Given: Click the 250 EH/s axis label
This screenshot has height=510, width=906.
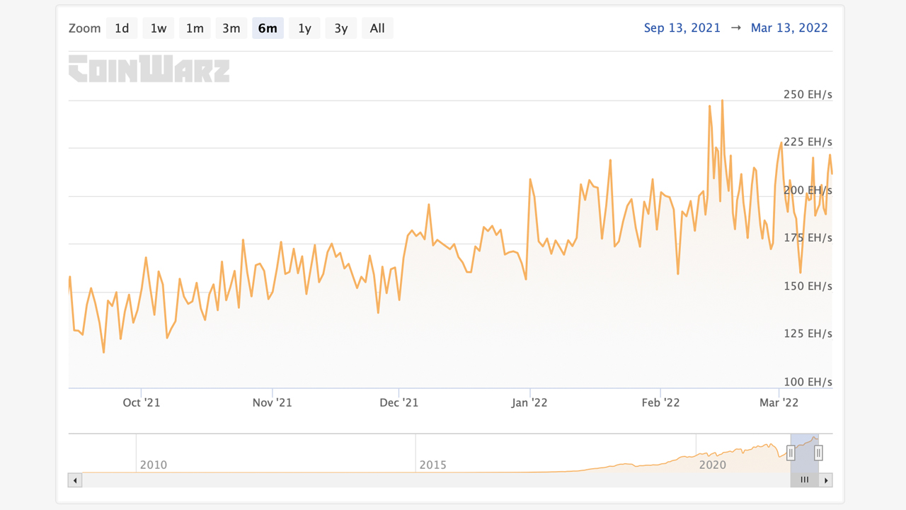Looking at the screenshot, I should coord(808,94).
